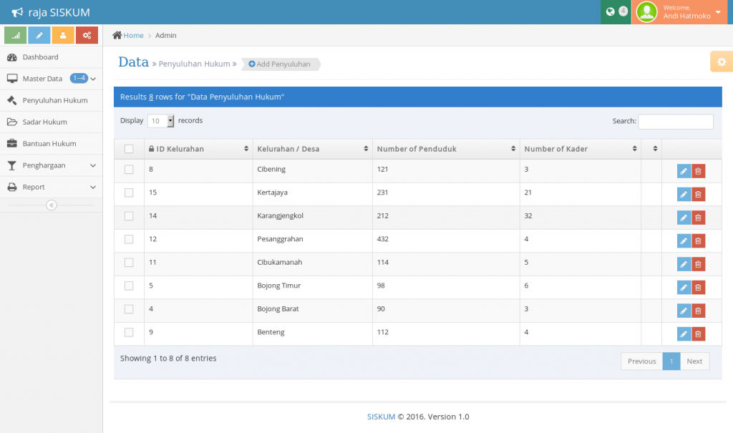Click the Search input field
The width and height of the screenshot is (733, 433).
[675, 122]
